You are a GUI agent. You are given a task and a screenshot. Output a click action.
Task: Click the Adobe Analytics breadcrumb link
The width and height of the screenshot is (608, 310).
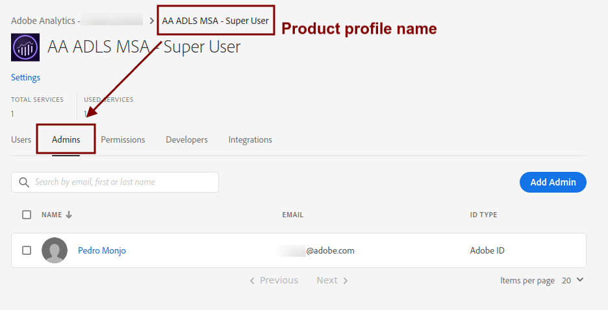pos(44,21)
